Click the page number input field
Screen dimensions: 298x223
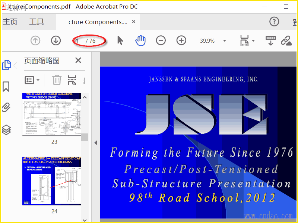(78, 41)
